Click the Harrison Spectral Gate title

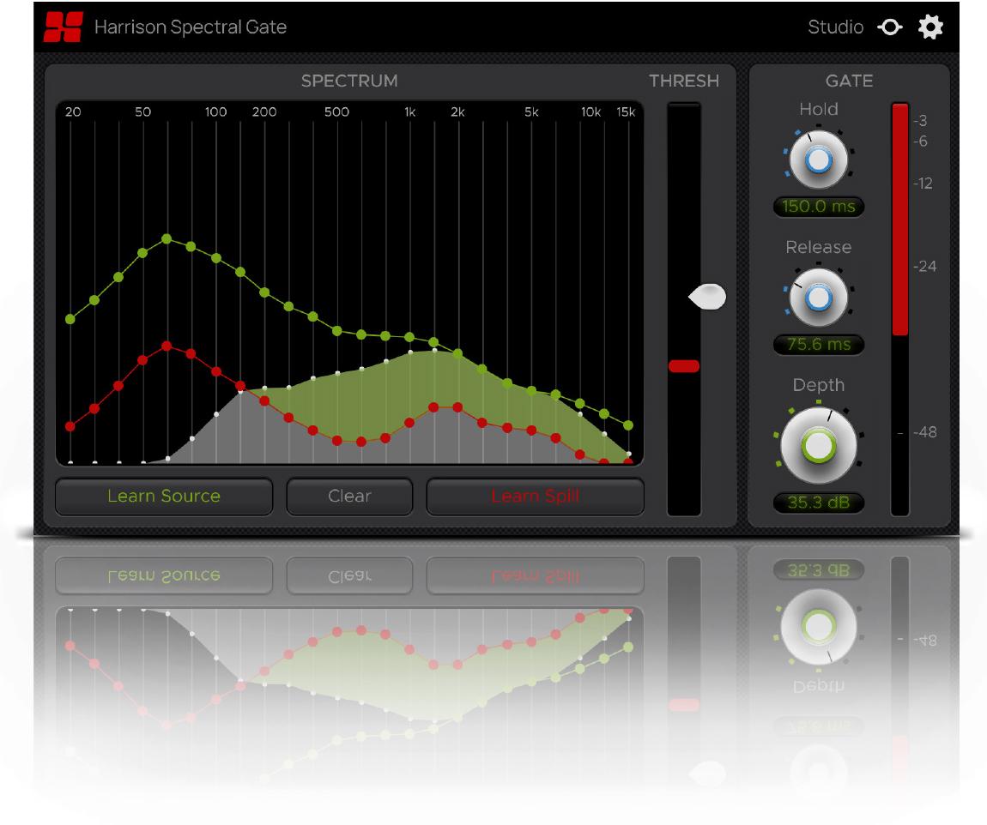click(x=191, y=27)
